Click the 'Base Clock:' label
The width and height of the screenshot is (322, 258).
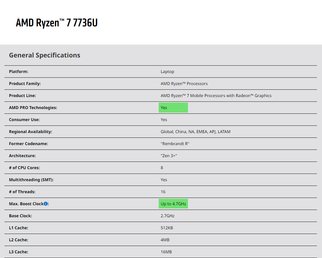point(20,216)
